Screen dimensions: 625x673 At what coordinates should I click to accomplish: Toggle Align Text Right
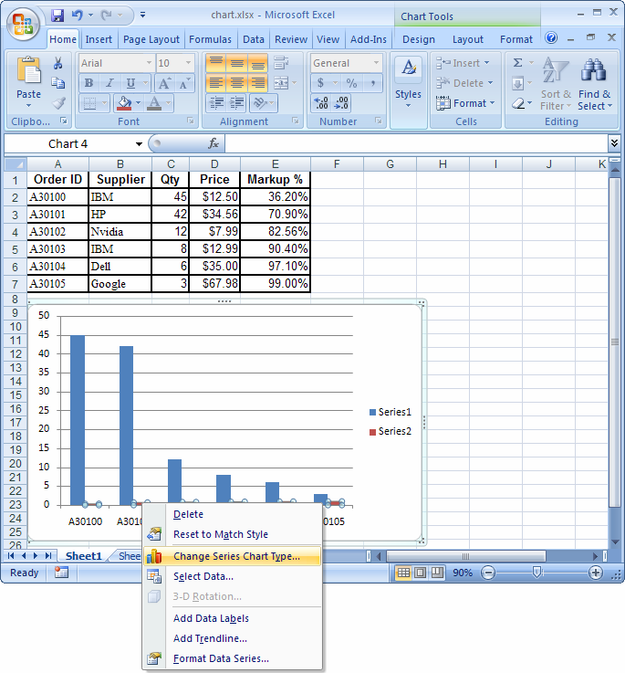[257, 83]
